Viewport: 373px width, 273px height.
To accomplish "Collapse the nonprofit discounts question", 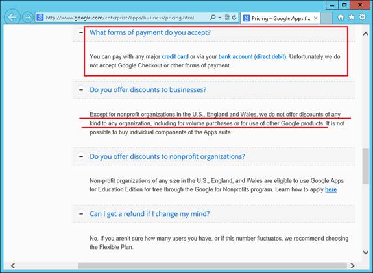I will tap(81, 156).
